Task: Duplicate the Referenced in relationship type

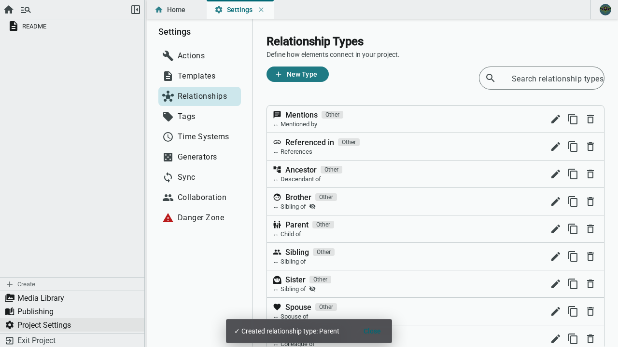Action: 573,147
